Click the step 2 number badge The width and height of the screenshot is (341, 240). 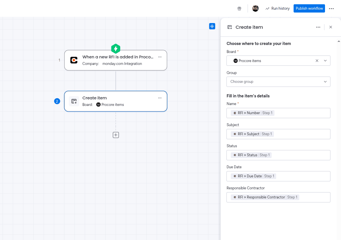tap(57, 101)
